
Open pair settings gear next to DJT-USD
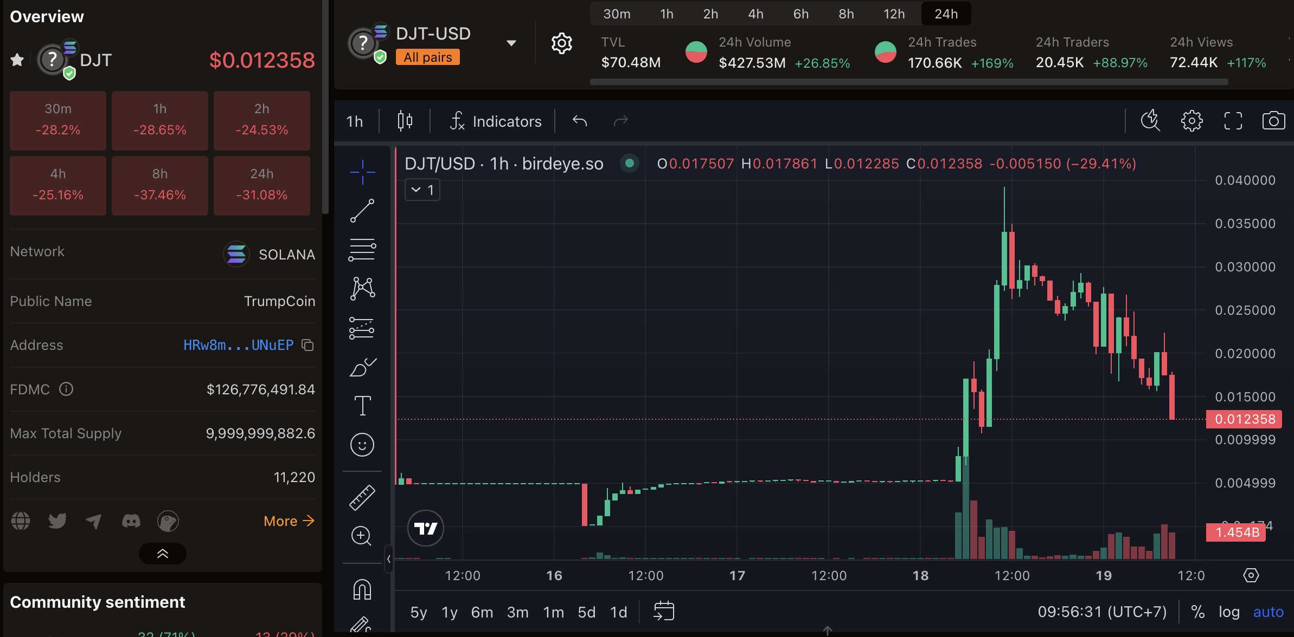tap(562, 43)
